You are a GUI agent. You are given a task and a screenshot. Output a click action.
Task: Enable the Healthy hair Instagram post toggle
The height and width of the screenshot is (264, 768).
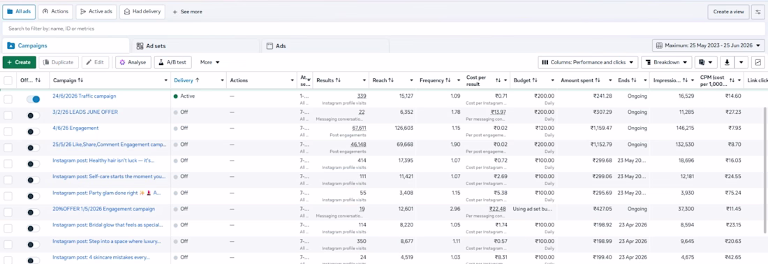[x=33, y=164]
